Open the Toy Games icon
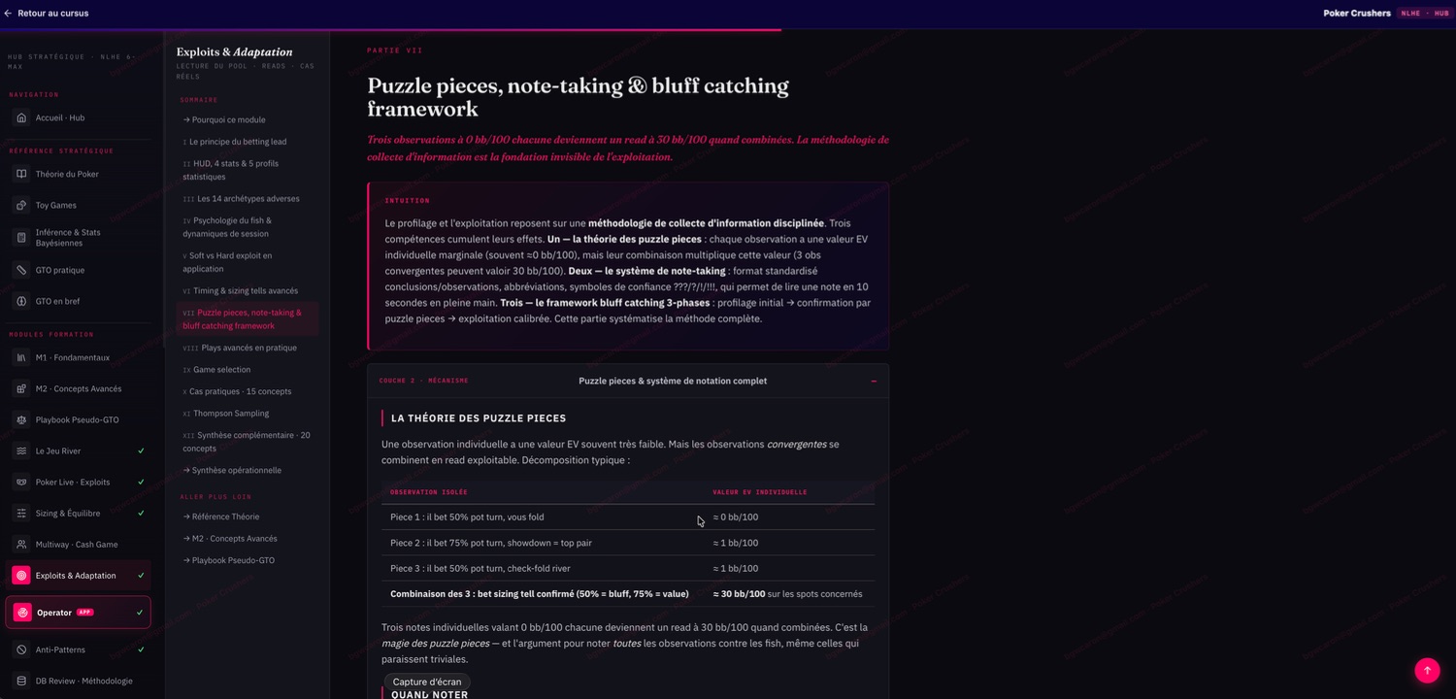Screen dimensions: 1456x699 click(21, 205)
